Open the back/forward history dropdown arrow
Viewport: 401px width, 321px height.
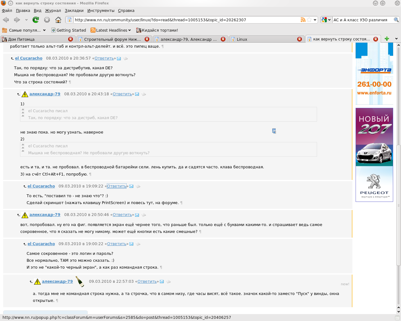pos(26,20)
